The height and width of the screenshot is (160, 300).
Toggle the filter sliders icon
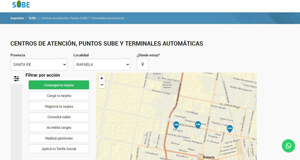(x=16, y=79)
